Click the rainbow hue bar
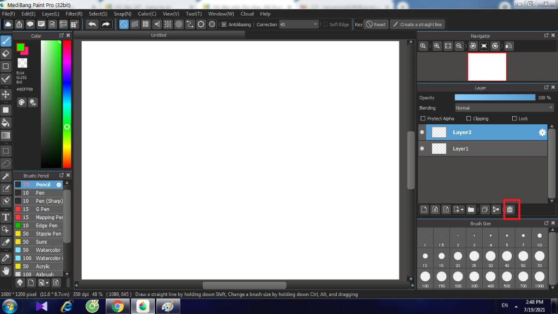 click(x=67, y=104)
